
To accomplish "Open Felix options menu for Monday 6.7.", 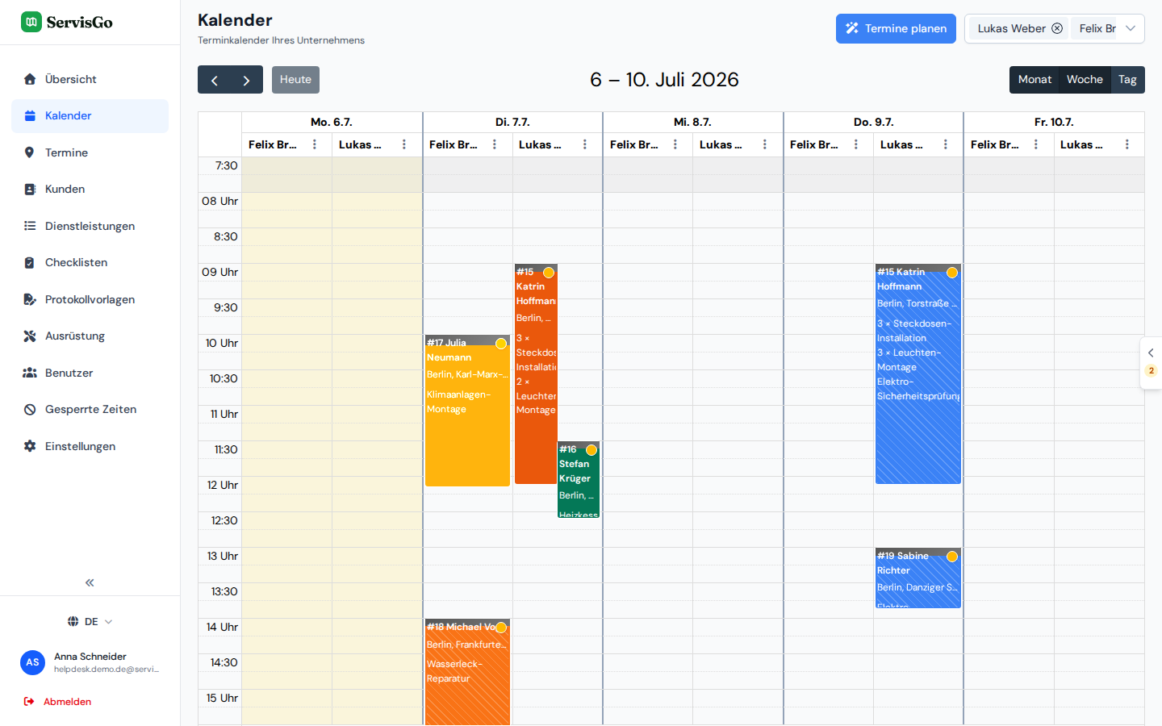I will click(315, 144).
